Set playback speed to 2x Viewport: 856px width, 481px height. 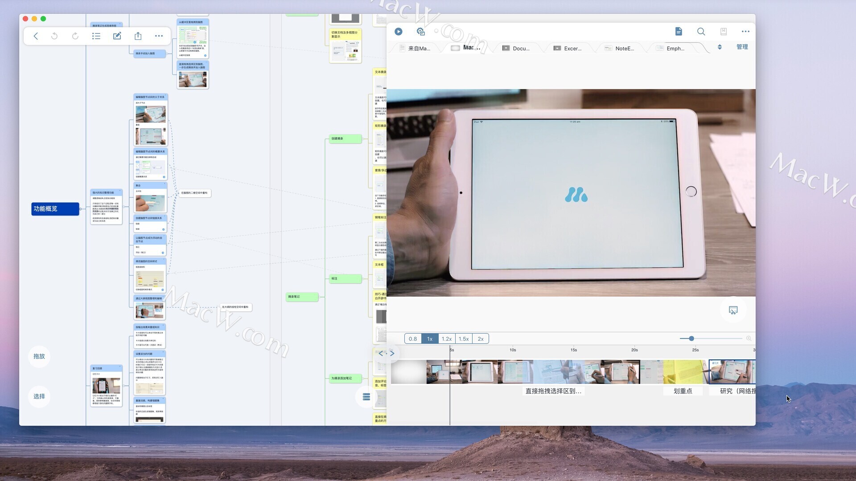481,339
